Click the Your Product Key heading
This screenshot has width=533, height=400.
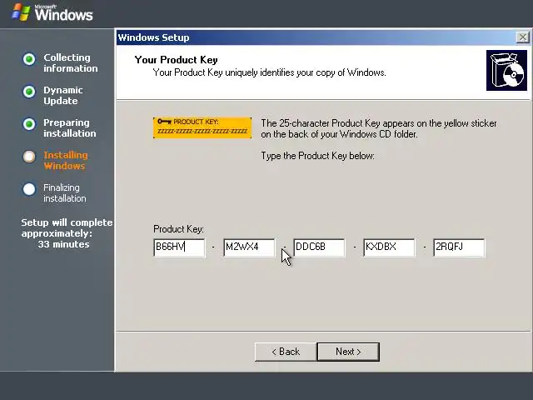(x=176, y=60)
